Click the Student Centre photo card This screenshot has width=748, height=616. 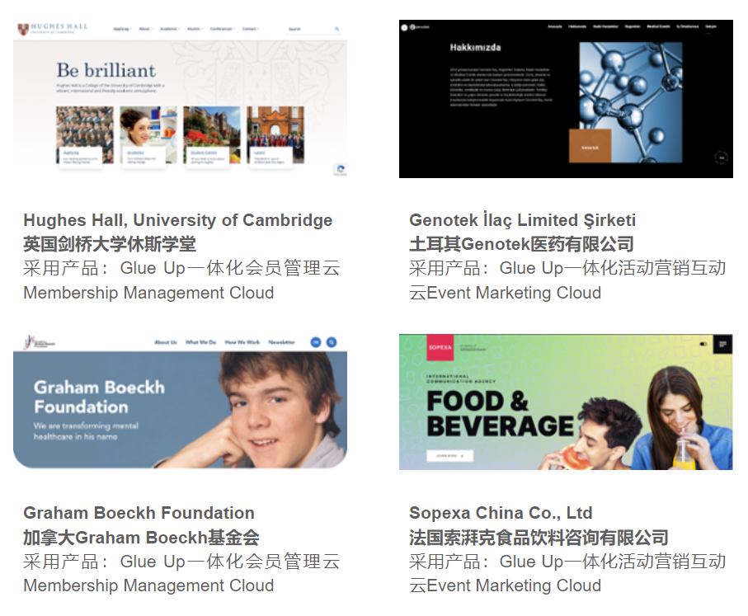tap(212, 135)
